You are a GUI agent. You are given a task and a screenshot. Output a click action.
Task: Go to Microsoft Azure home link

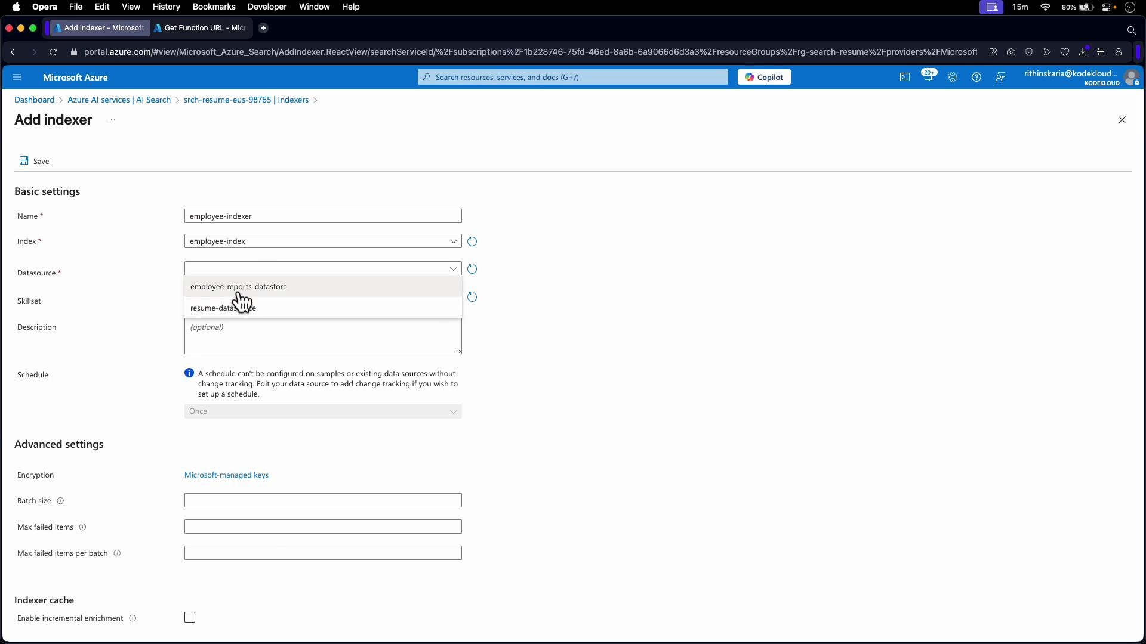click(75, 78)
